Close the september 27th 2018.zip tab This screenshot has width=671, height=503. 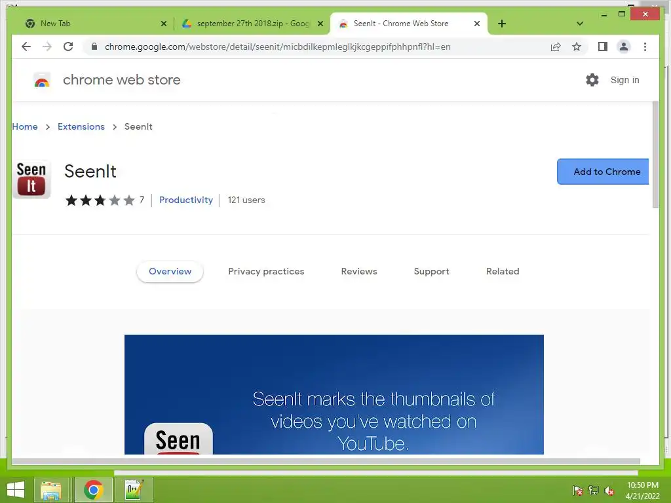coord(320,24)
